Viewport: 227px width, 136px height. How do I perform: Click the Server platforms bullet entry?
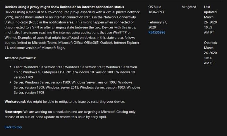77,87
